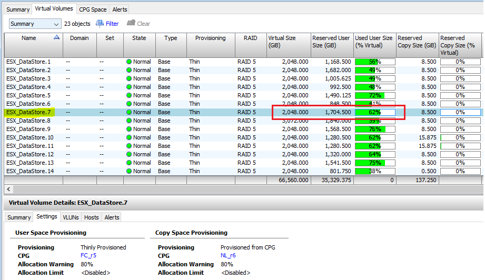Viewport: 485px width, 280px height.
Task: Sort by Virtual Size (GiB) header
Action: pos(289,45)
